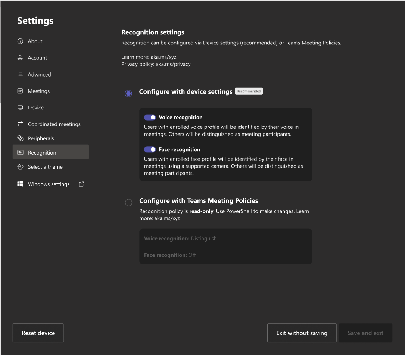This screenshot has width=405, height=355.
Task: Click the Meetings calendar icon
Action: pos(20,91)
